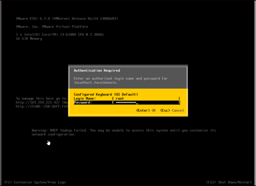The height and width of the screenshot is (186, 256).
Task: Click the Password input field
Action: (146, 103)
